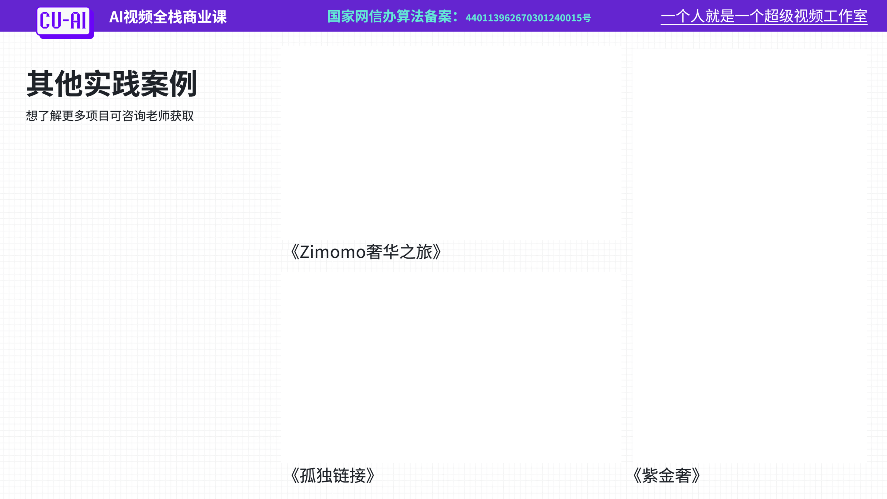Click the characters 案例 in the main heading
The height and width of the screenshot is (499, 887).
tap(168, 84)
